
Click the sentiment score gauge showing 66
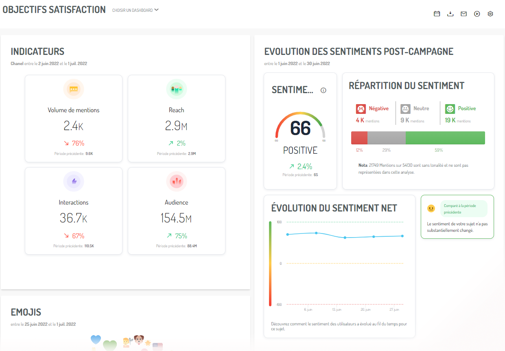click(x=300, y=128)
